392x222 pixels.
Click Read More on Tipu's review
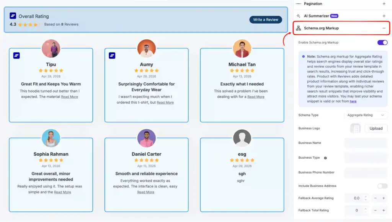[x=70, y=97]
